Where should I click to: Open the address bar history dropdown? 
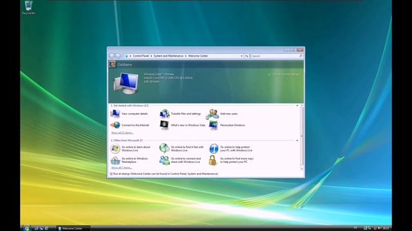[241, 56]
